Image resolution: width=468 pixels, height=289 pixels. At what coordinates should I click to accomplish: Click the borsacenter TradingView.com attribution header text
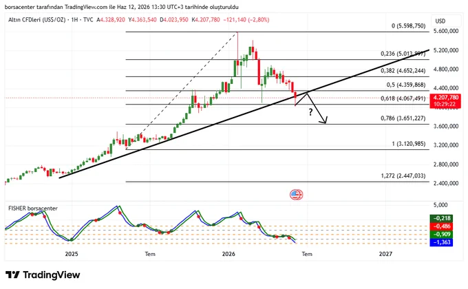pyautogui.click(x=122, y=7)
